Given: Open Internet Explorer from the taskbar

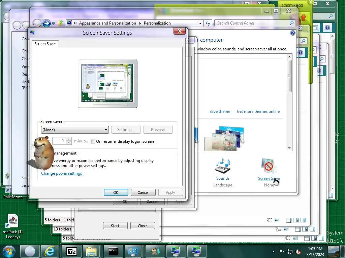Looking at the screenshot, I should pos(50,251).
